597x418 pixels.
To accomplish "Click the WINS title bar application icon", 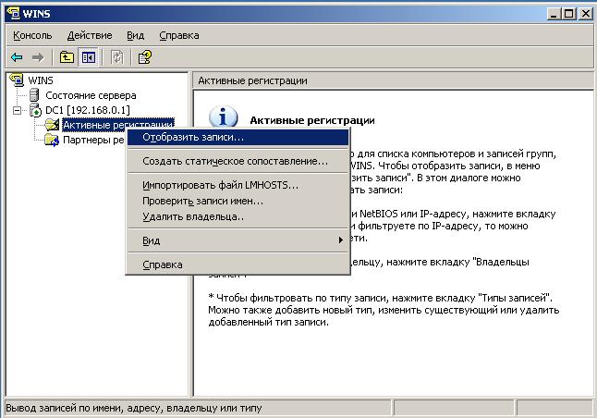I will click(13, 14).
